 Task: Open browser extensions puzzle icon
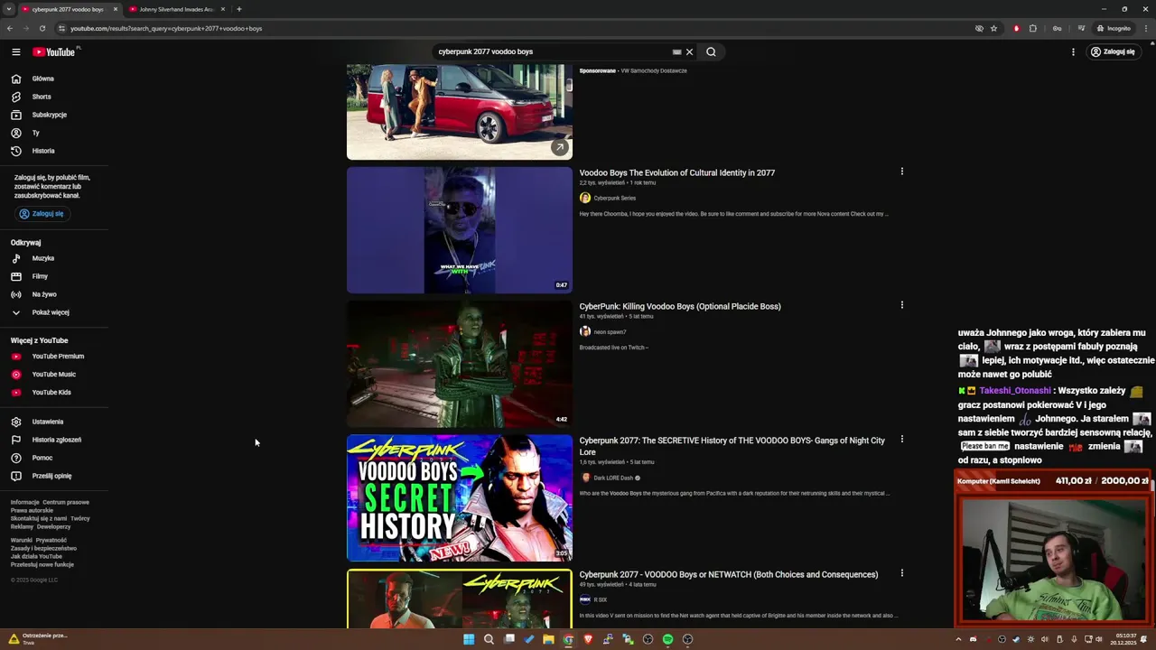coord(1033,28)
